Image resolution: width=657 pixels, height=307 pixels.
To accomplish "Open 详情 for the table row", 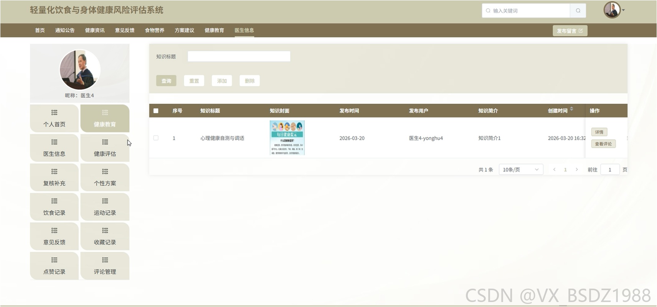I will [599, 132].
